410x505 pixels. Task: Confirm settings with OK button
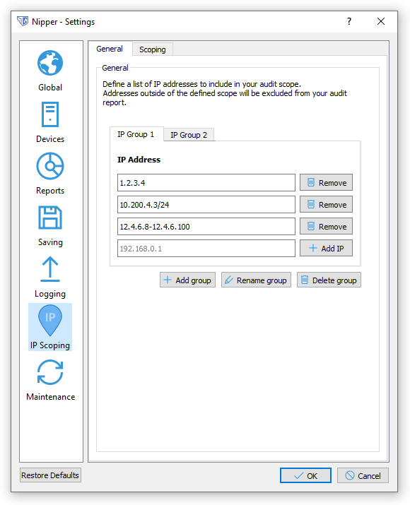(x=305, y=476)
